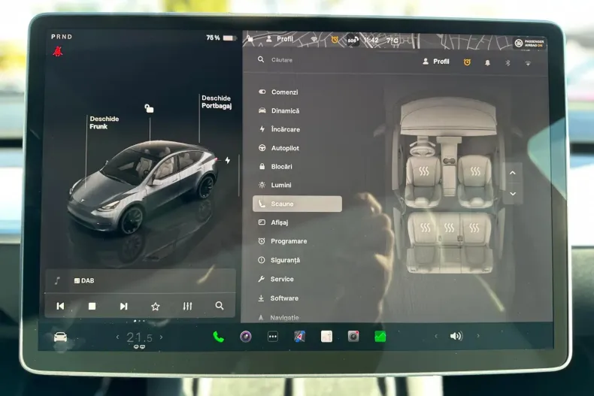Tap Deschide Frunk label

coord(105,122)
